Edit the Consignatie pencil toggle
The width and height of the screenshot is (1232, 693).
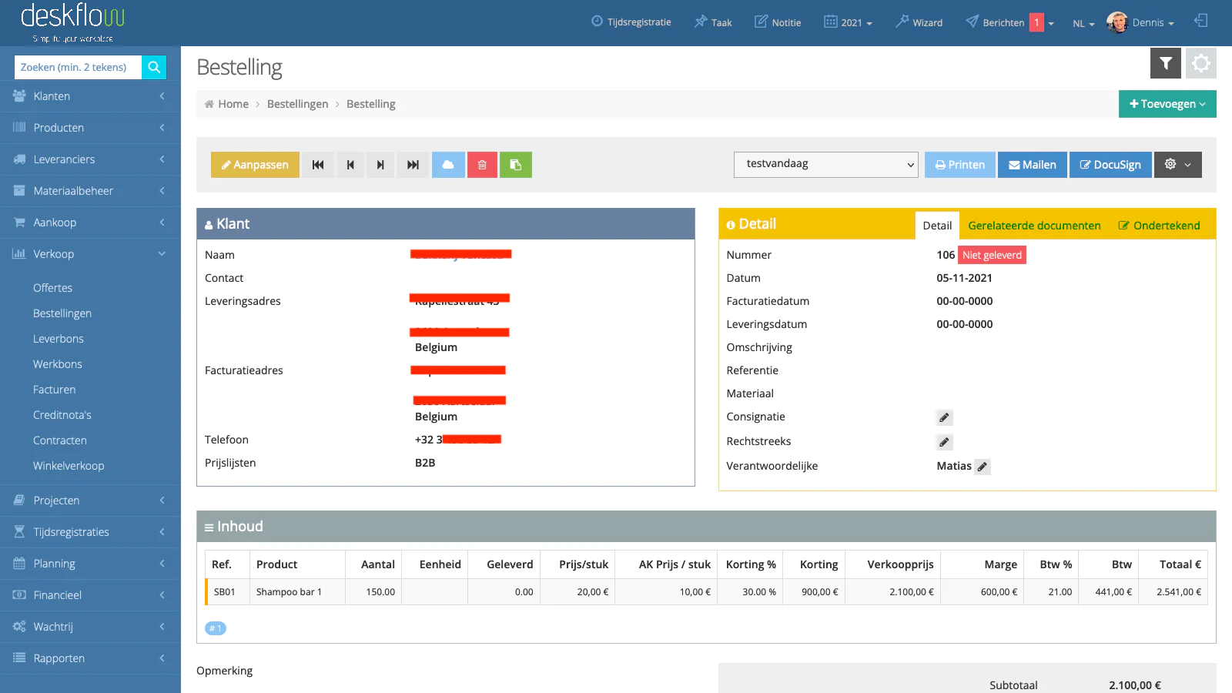(x=944, y=417)
